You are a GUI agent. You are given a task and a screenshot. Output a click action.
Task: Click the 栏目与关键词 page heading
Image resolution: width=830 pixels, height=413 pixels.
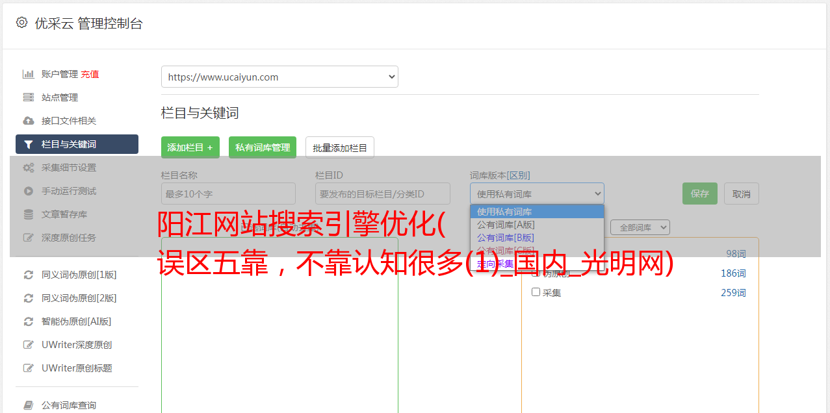[200, 113]
